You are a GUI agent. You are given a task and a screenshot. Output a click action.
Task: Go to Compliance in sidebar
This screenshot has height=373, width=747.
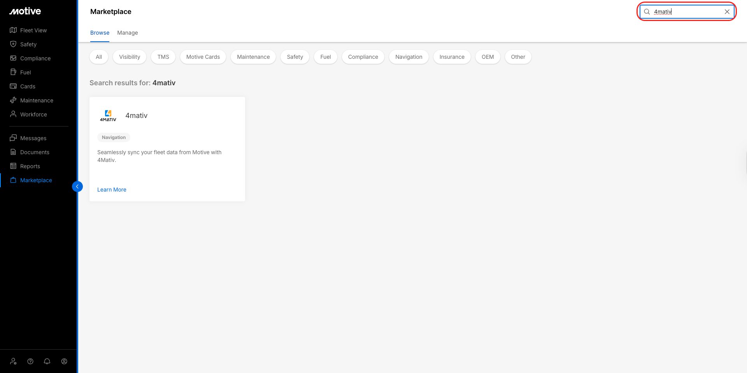35,58
